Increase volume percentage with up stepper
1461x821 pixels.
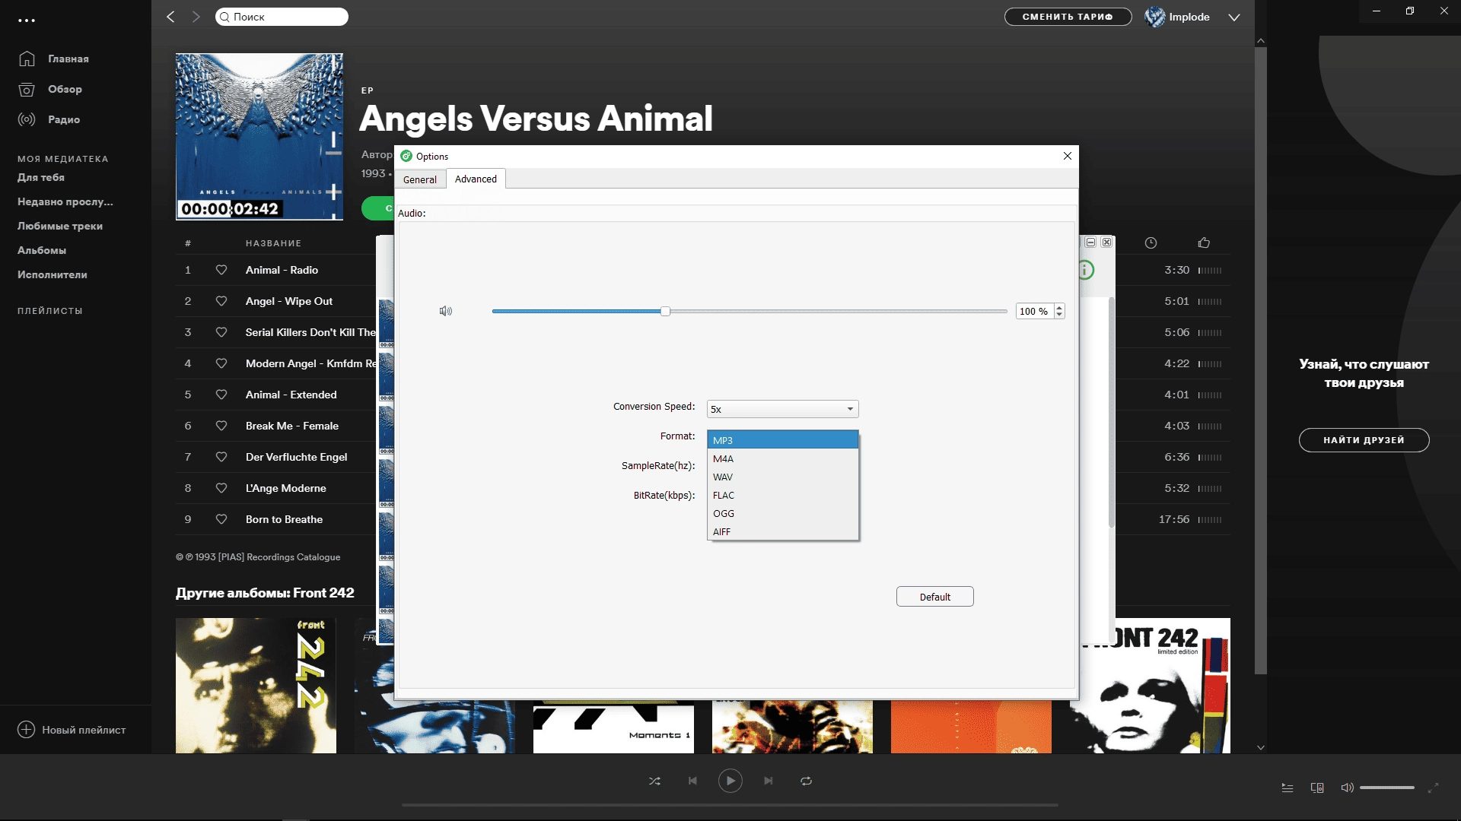(x=1059, y=307)
